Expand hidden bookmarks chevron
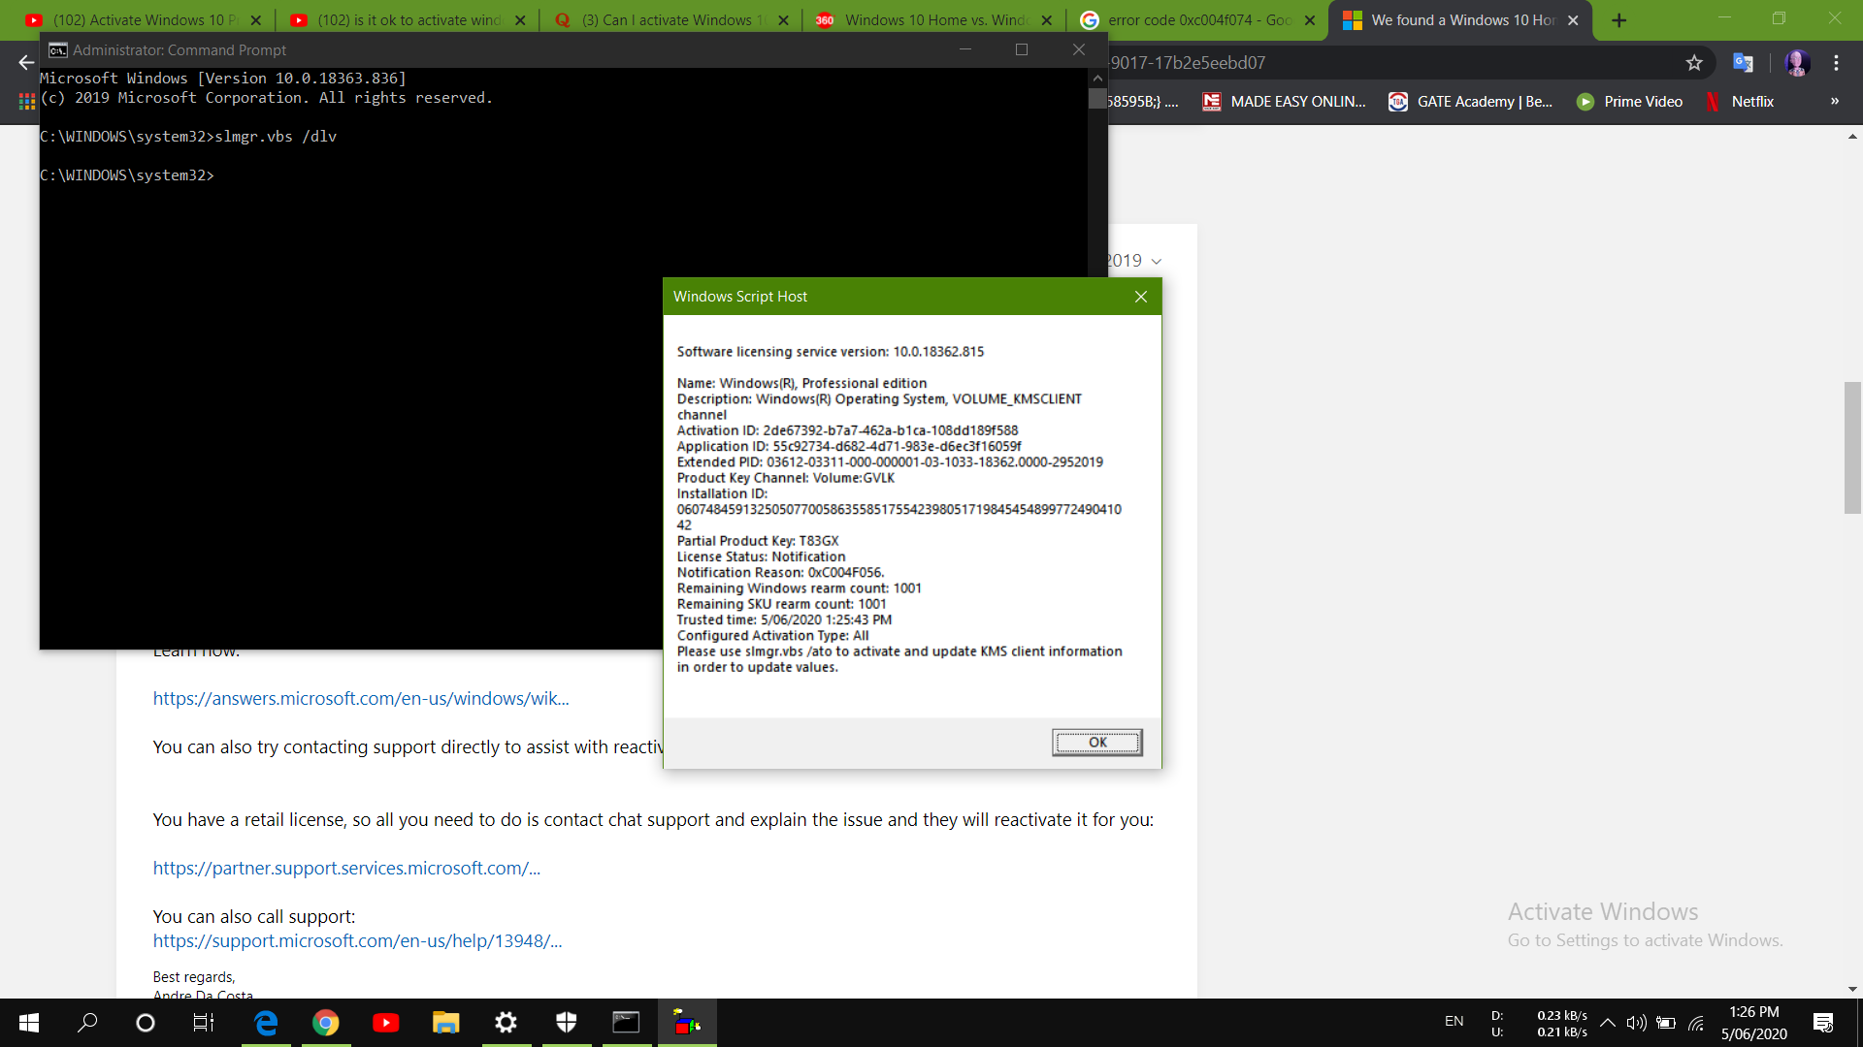1863x1047 pixels. [x=1834, y=102]
